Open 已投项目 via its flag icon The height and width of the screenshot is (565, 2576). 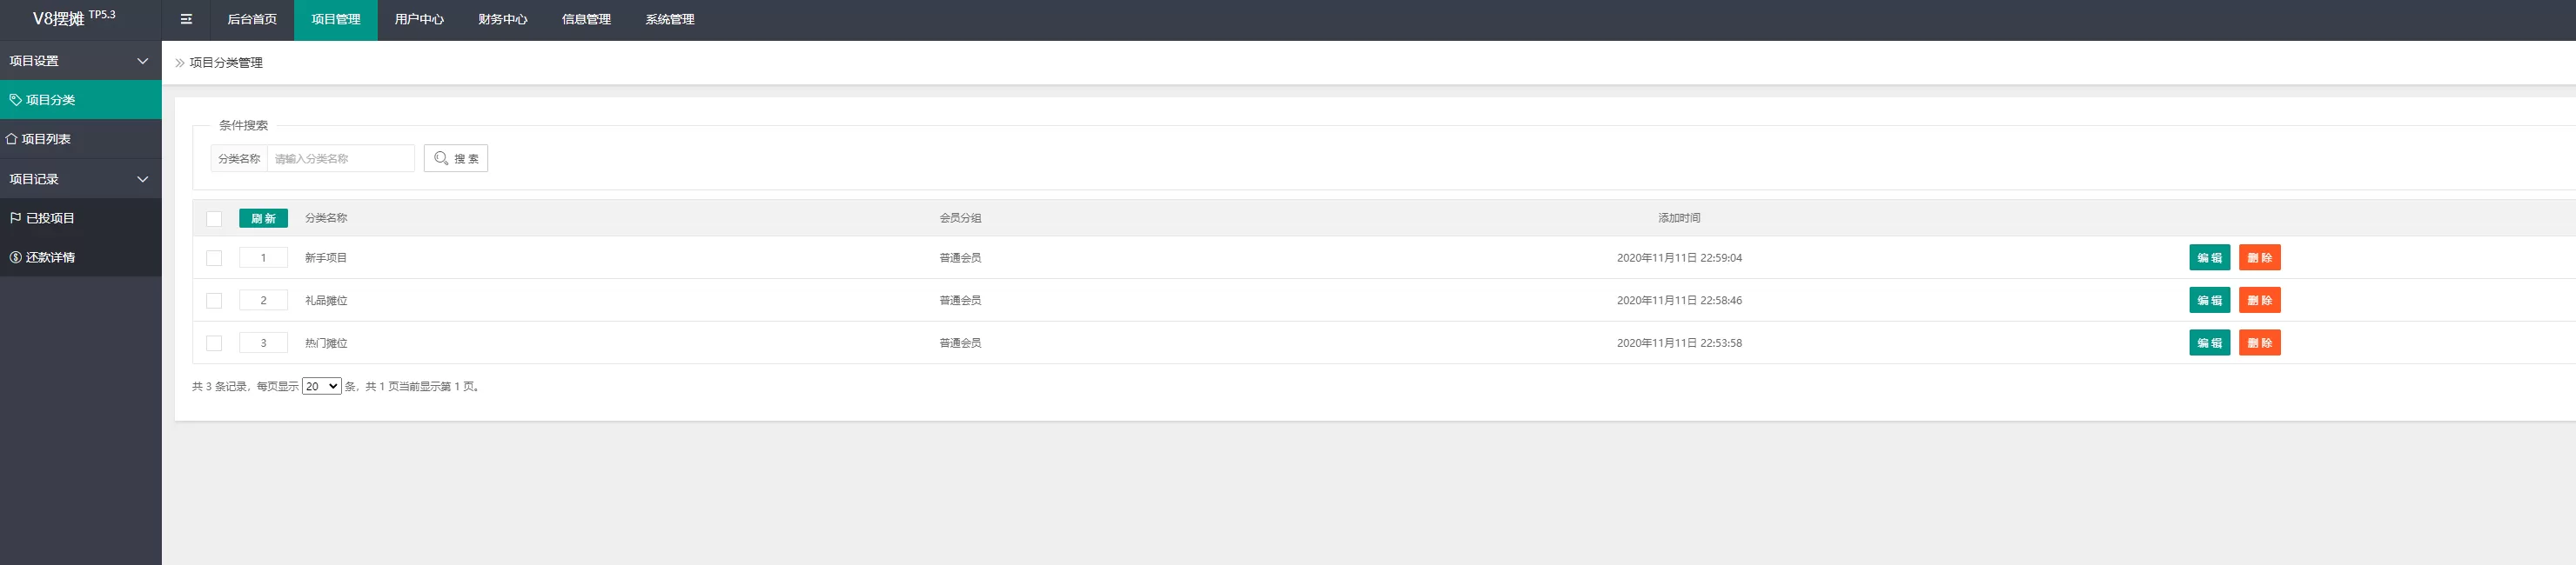15,217
